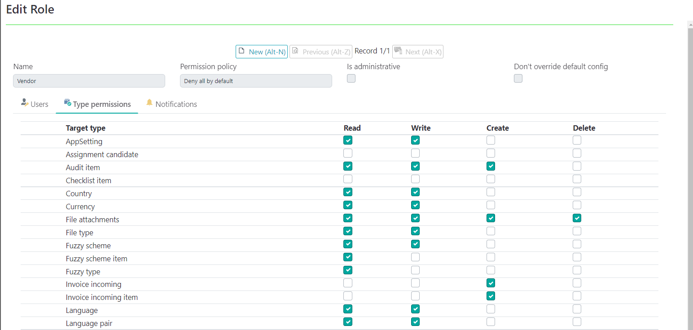Viewport: 693px width, 330px height.
Task: Click the Delete column header
Action: [584, 128]
